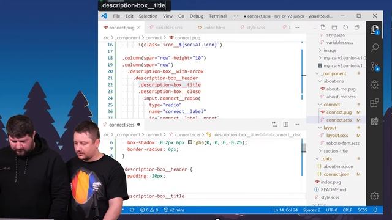Click the rgba color swatch on line 6
392x220 pixels.
coord(190,142)
